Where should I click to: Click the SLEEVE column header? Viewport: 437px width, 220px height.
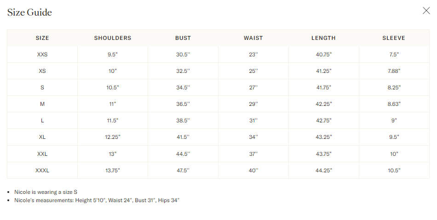(394, 38)
